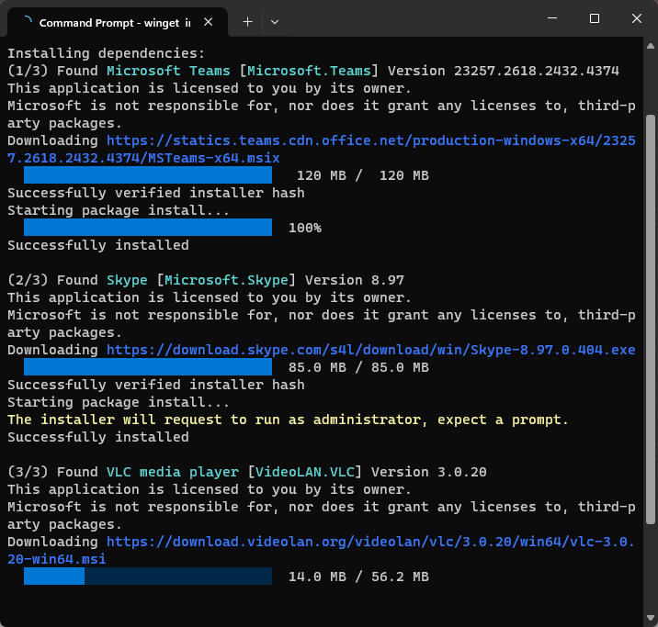
Task: Click the Teams 120 MB download progress bar
Action: pos(147,175)
